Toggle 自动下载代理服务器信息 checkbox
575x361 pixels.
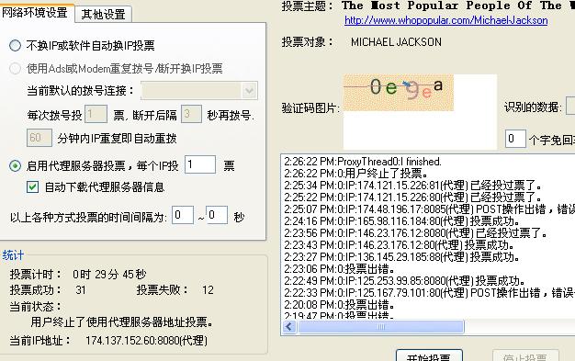tap(32, 187)
